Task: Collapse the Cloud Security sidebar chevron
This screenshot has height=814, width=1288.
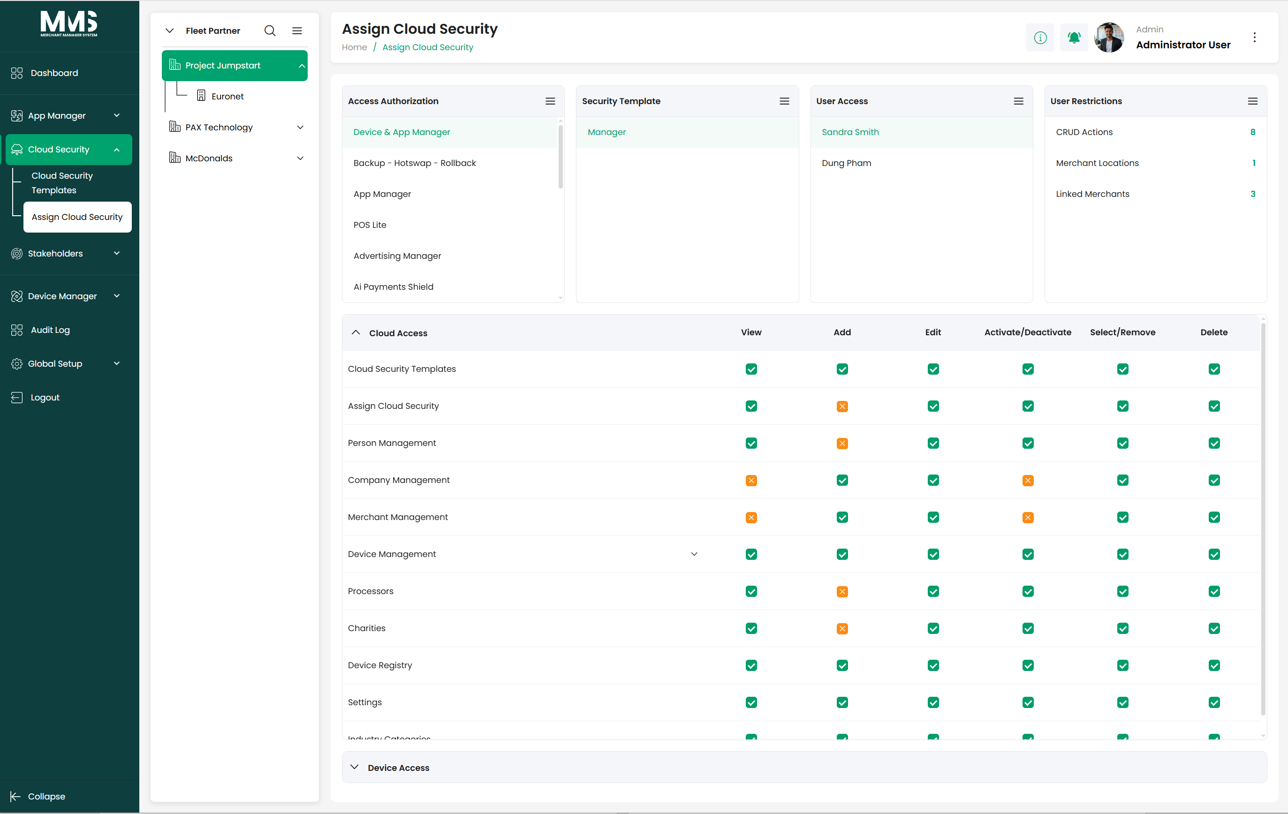Action: (117, 150)
